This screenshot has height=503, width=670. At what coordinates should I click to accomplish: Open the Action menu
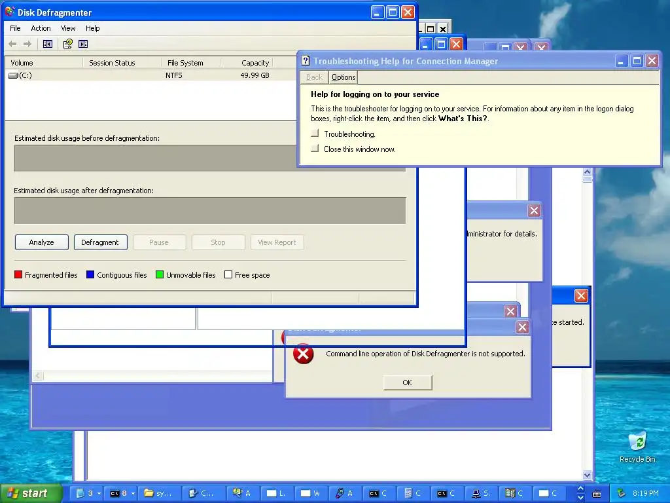[x=41, y=28]
